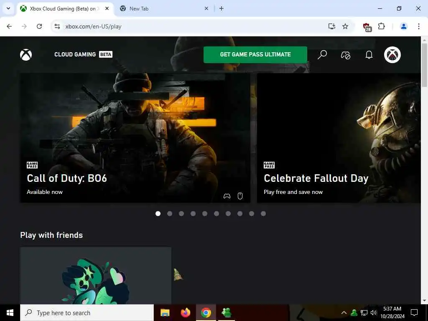
Task: Click the controller status icon
Action: click(346, 55)
